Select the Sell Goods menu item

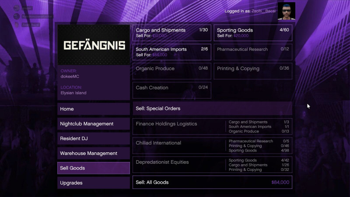click(x=94, y=168)
